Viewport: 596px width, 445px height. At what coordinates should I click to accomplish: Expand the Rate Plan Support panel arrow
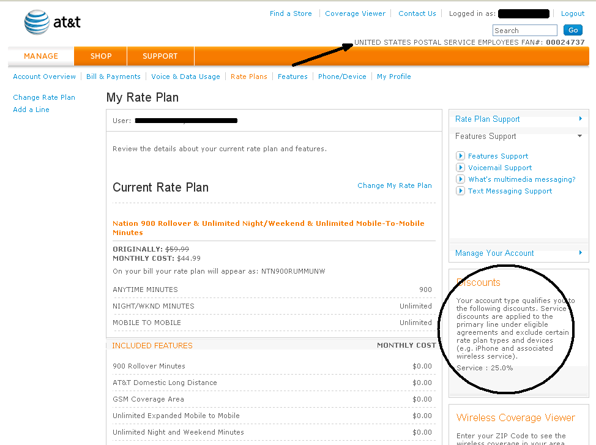[x=581, y=119]
